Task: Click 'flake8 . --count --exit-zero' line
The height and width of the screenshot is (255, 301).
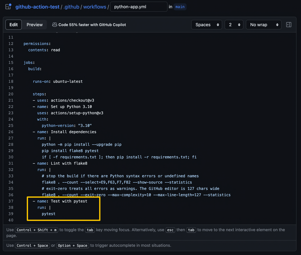Action: (x=136, y=195)
